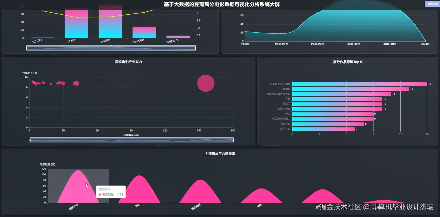Click the 电影数量 115 tooltip
440x217 pixels.
coord(111,192)
